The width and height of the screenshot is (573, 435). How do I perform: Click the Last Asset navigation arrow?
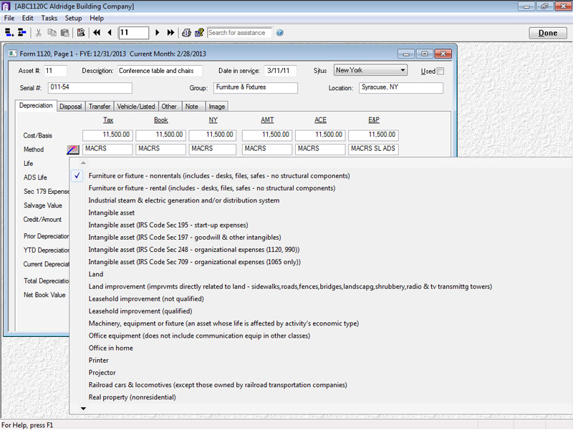[170, 32]
